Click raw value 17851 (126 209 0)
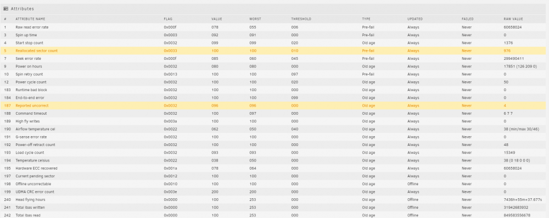The image size is (549, 218). [520, 66]
